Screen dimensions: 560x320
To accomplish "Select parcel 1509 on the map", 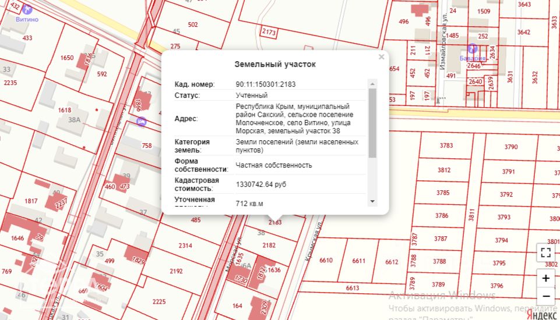I will click(484, 12).
